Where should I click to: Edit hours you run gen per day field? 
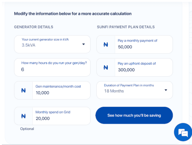[52, 67]
